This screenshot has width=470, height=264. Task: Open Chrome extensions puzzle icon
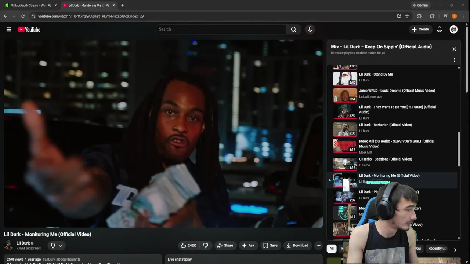(x=419, y=16)
